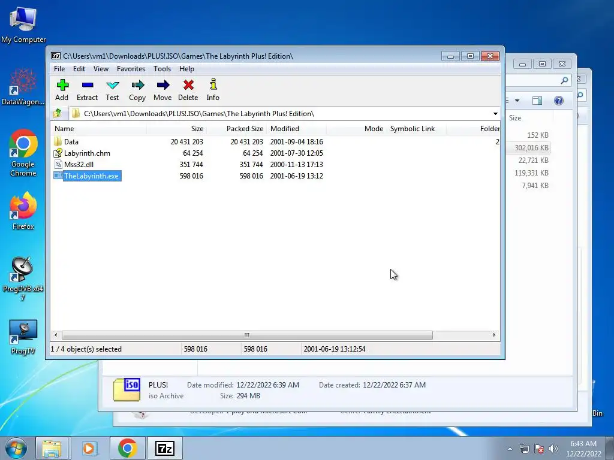Open the File menu
Screen dimensions: 614x460
[59, 69]
